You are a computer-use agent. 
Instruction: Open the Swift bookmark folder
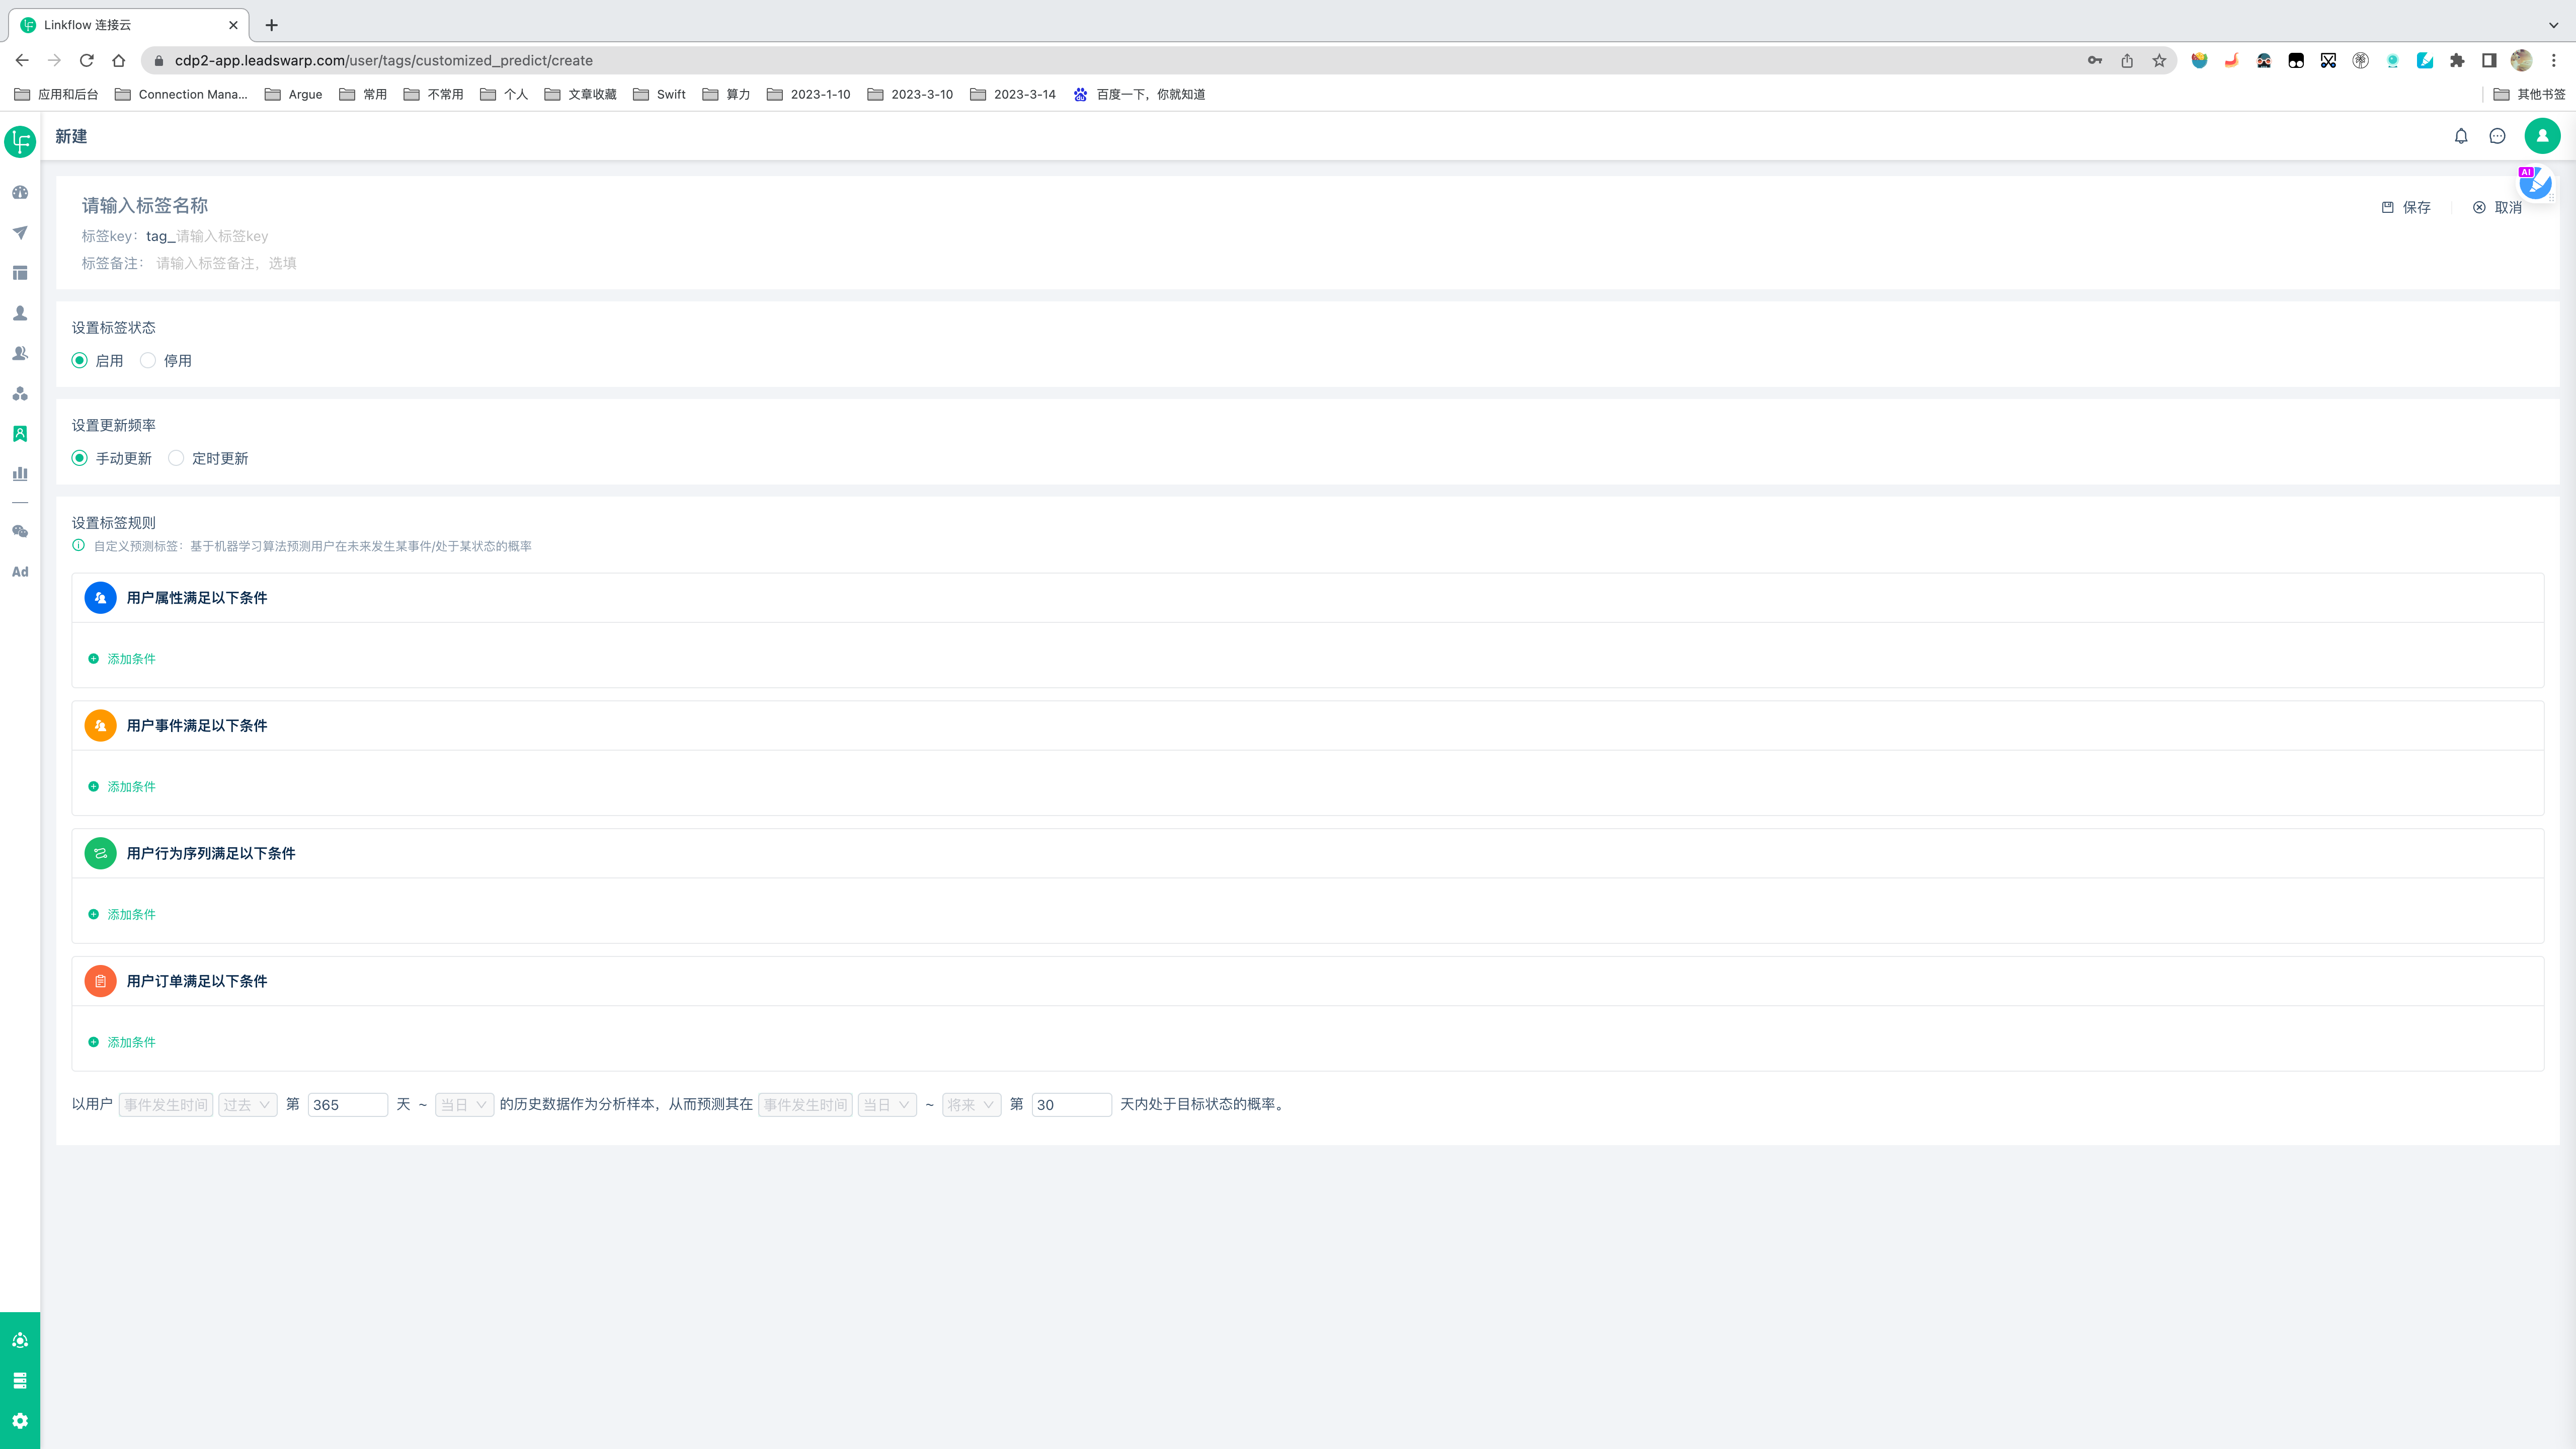tap(660, 94)
